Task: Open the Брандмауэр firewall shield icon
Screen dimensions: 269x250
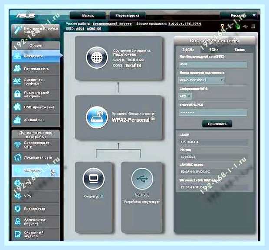Action: click(17, 209)
